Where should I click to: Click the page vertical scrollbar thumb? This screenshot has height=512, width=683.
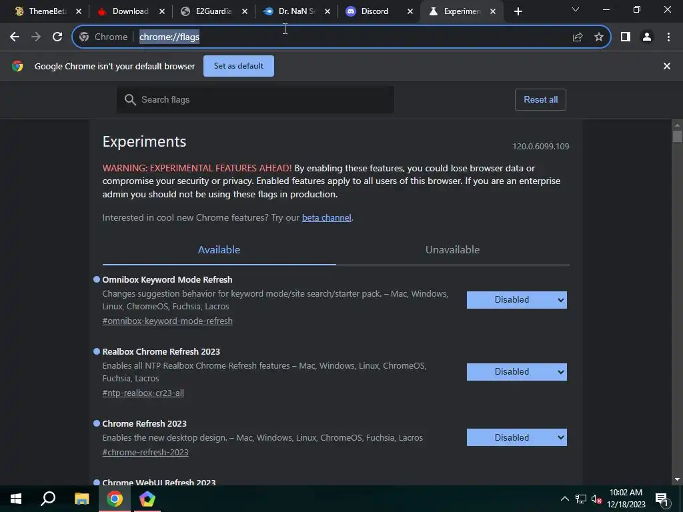pyautogui.click(x=677, y=136)
